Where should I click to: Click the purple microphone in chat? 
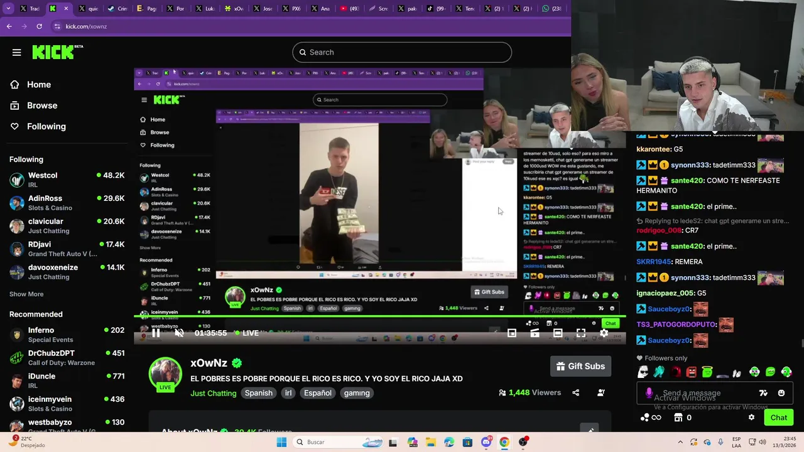point(649,393)
